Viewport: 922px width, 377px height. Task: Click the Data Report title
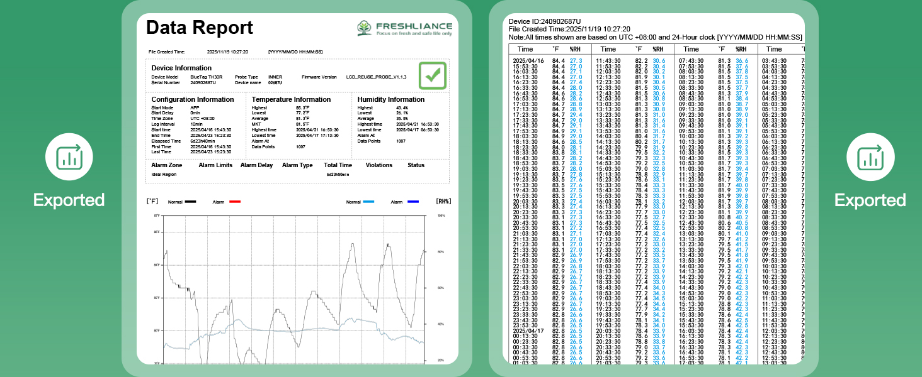click(200, 28)
